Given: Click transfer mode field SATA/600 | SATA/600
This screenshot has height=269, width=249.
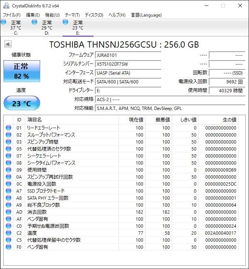Looking at the screenshot, I should (x=128, y=82).
